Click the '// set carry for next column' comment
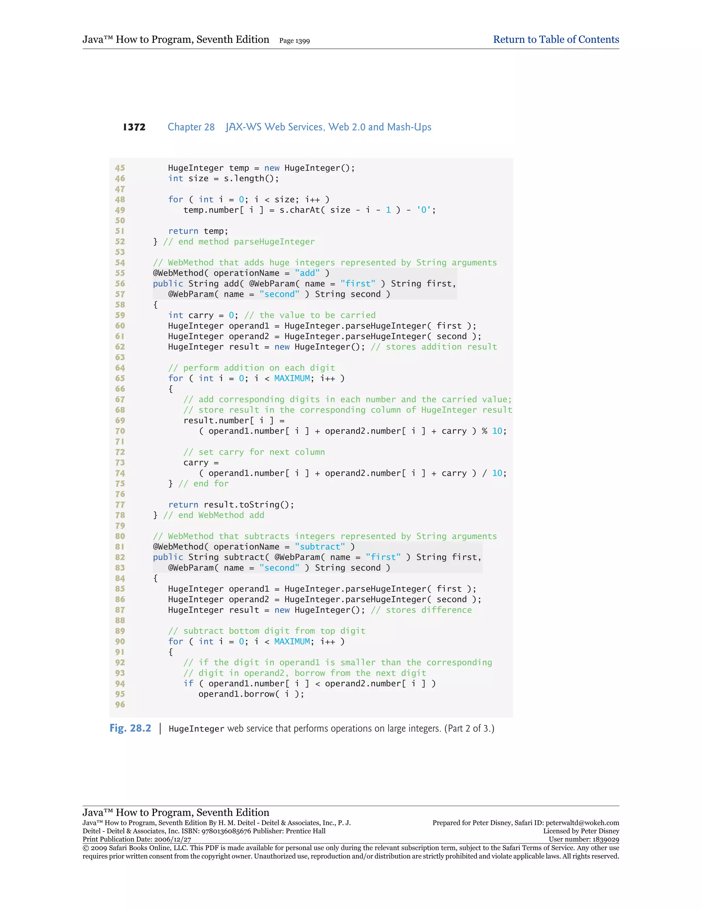 [x=254, y=452]
